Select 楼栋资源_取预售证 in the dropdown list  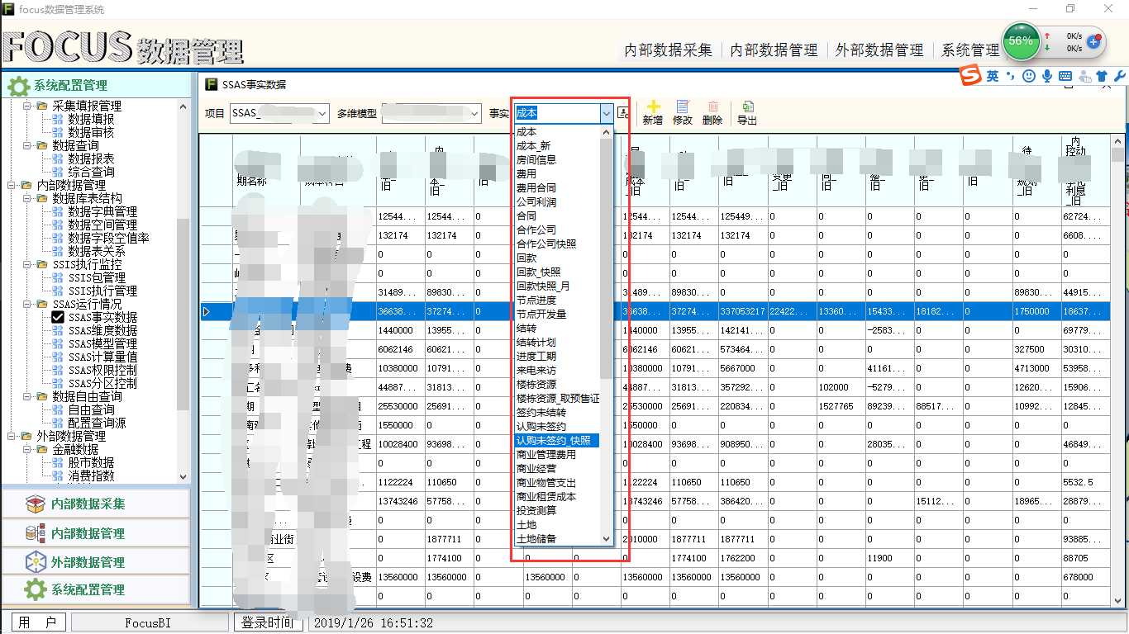click(558, 399)
